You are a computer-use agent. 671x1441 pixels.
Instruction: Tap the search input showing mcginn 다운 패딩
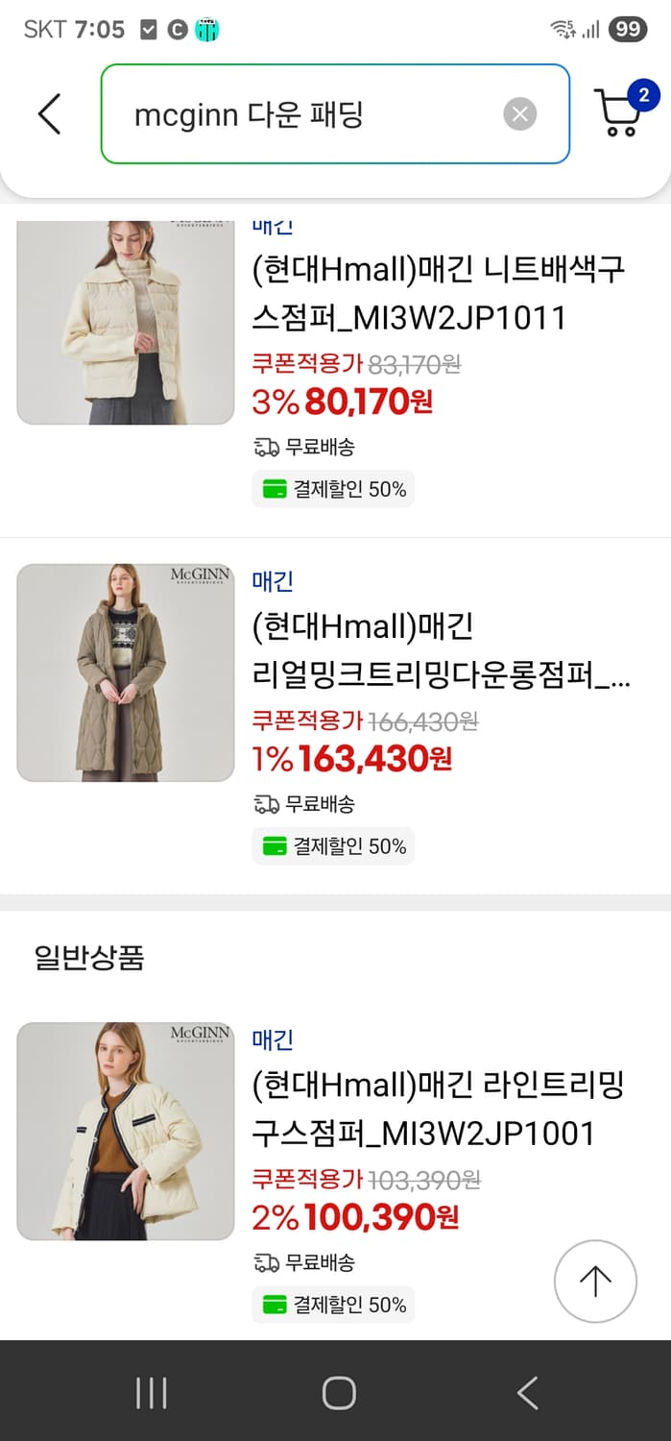pos(288,113)
